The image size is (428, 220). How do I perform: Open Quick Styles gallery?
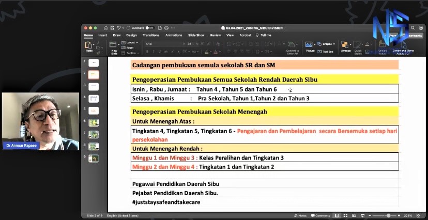358,48
